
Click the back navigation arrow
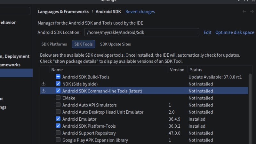point(244,12)
